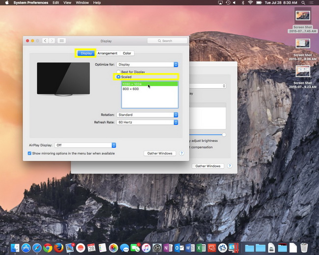Go back with the left chevron button

pyautogui.click(x=45, y=41)
